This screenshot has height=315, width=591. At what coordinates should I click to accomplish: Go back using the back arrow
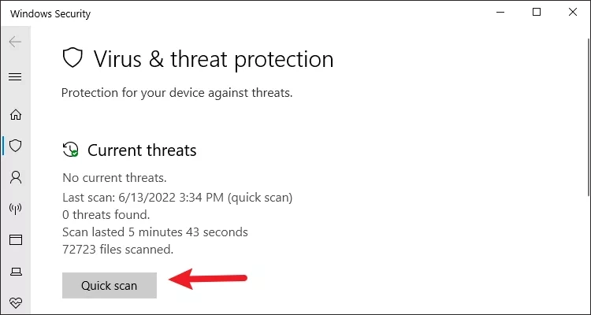tap(15, 42)
